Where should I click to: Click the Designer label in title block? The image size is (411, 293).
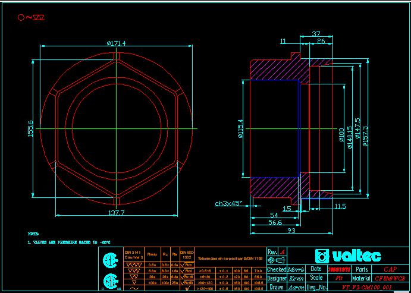click(x=277, y=278)
